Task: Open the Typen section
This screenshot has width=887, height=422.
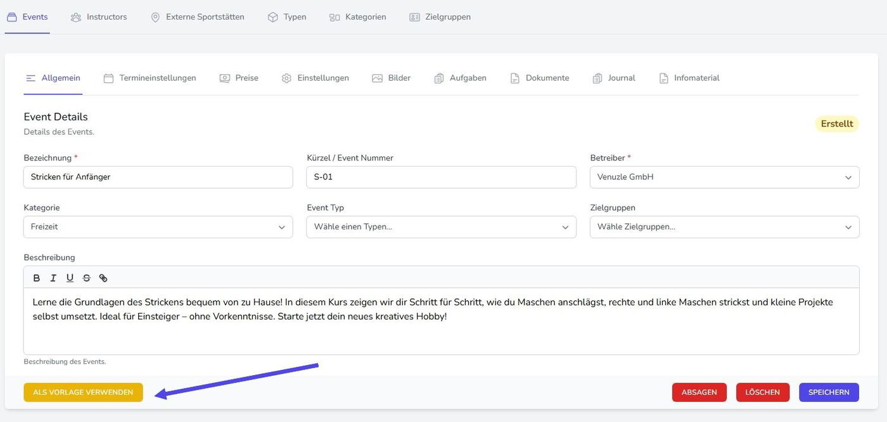Action: [x=287, y=17]
